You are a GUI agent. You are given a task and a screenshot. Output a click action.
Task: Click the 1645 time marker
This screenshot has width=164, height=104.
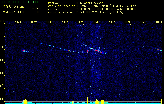tap(81, 22)
